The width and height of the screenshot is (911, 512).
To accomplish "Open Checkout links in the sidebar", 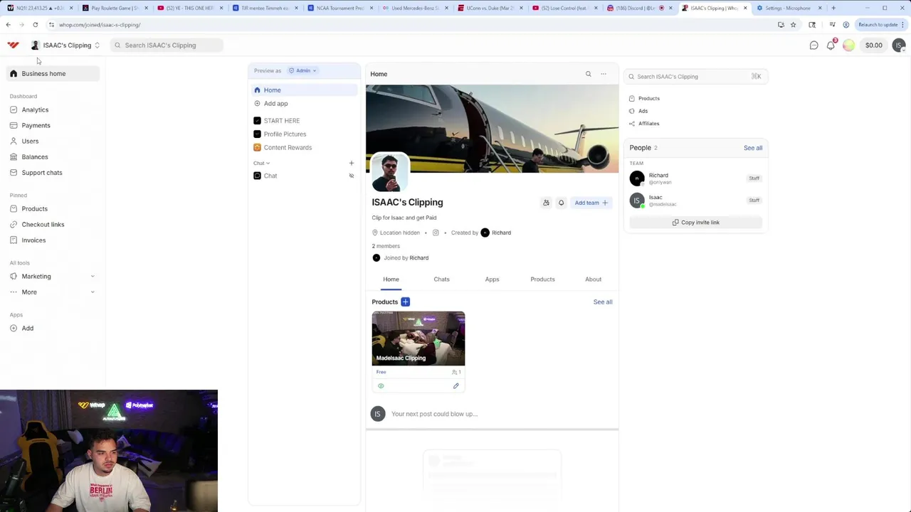I will (x=43, y=225).
